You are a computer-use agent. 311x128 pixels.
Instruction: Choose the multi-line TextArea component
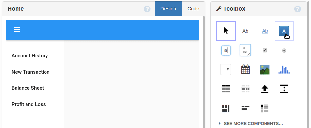pyautogui.click(x=245, y=50)
